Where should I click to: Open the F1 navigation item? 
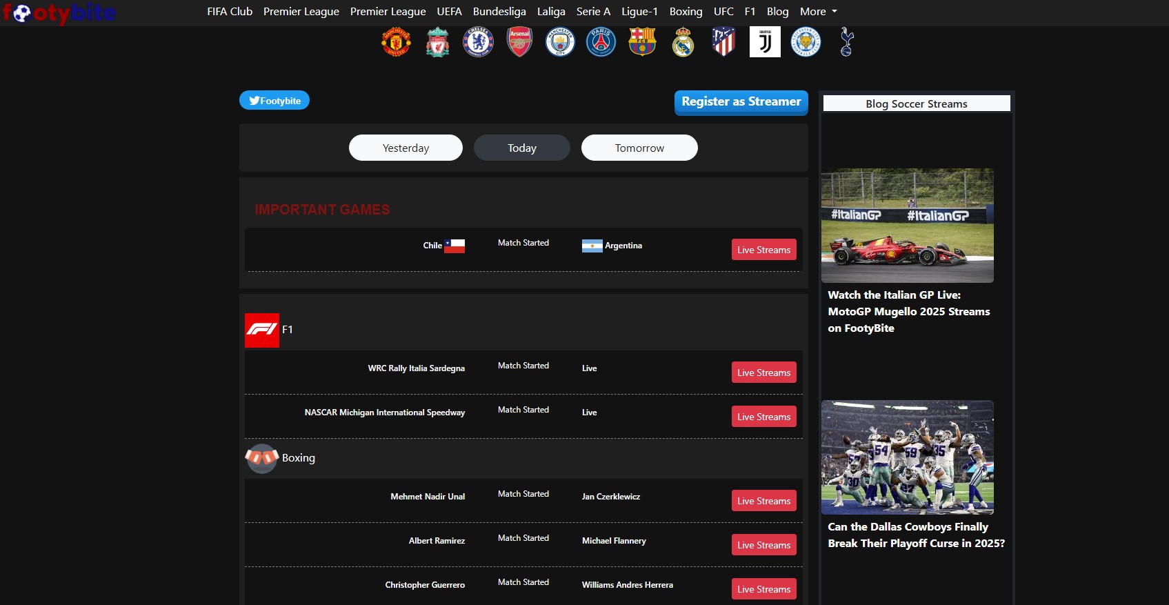pos(750,12)
